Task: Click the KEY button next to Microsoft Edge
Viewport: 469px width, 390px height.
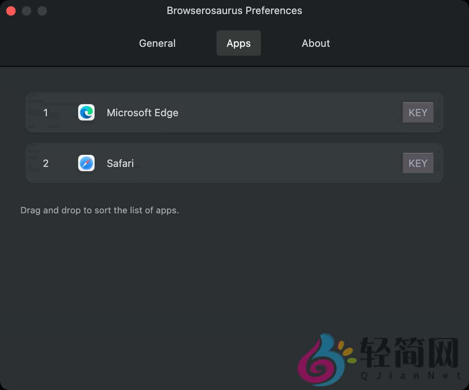Action: 418,112
